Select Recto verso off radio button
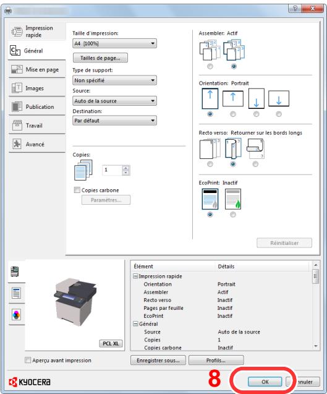The height and width of the screenshot is (394, 327). tap(210, 164)
